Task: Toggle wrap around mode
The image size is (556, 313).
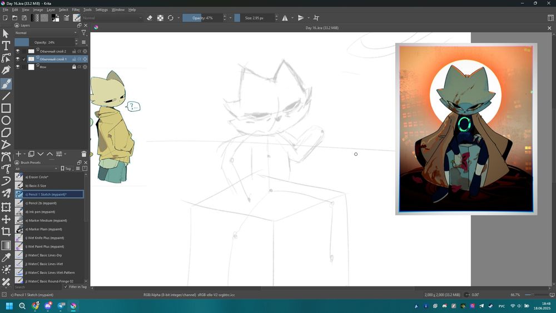Action: pos(316,18)
